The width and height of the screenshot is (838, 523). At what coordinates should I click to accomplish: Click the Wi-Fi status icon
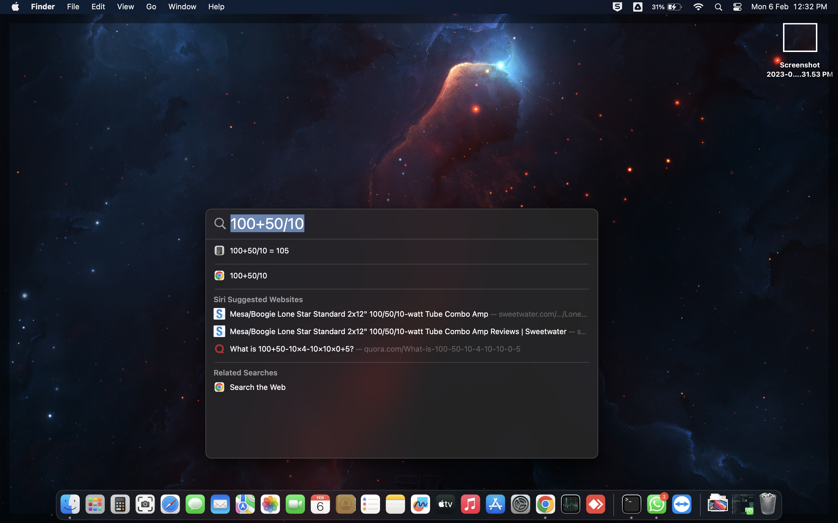[x=698, y=7]
